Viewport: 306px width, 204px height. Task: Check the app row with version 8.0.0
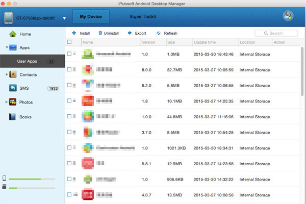69,69
